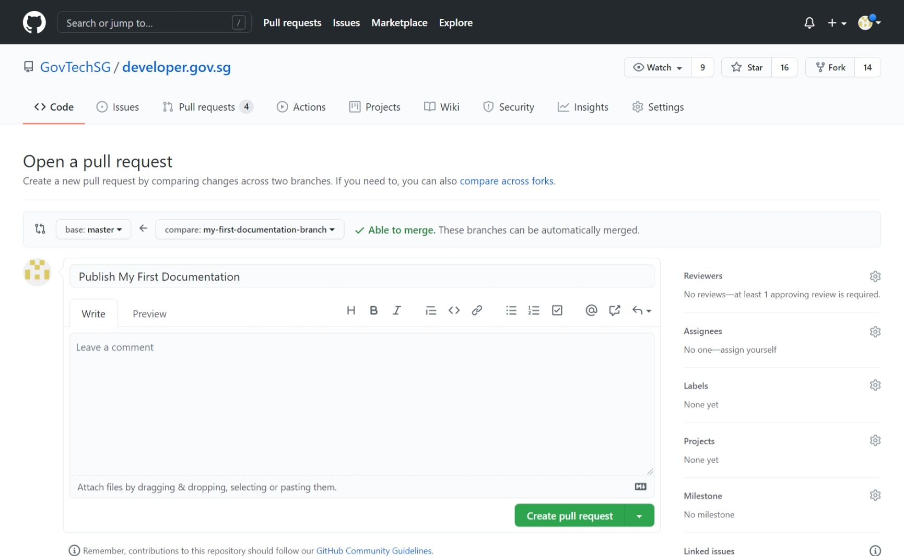Insert a quote using the toolbar
This screenshot has width=904, height=556.
[x=430, y=310]
